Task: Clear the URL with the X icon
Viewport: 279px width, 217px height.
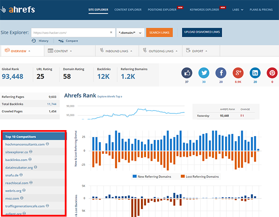Action: click(x=111, y=33)
